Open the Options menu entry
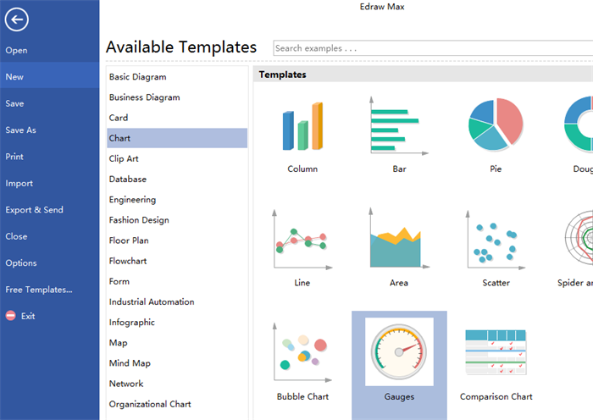Screen dimensions: 593x420 pos(21,263)
